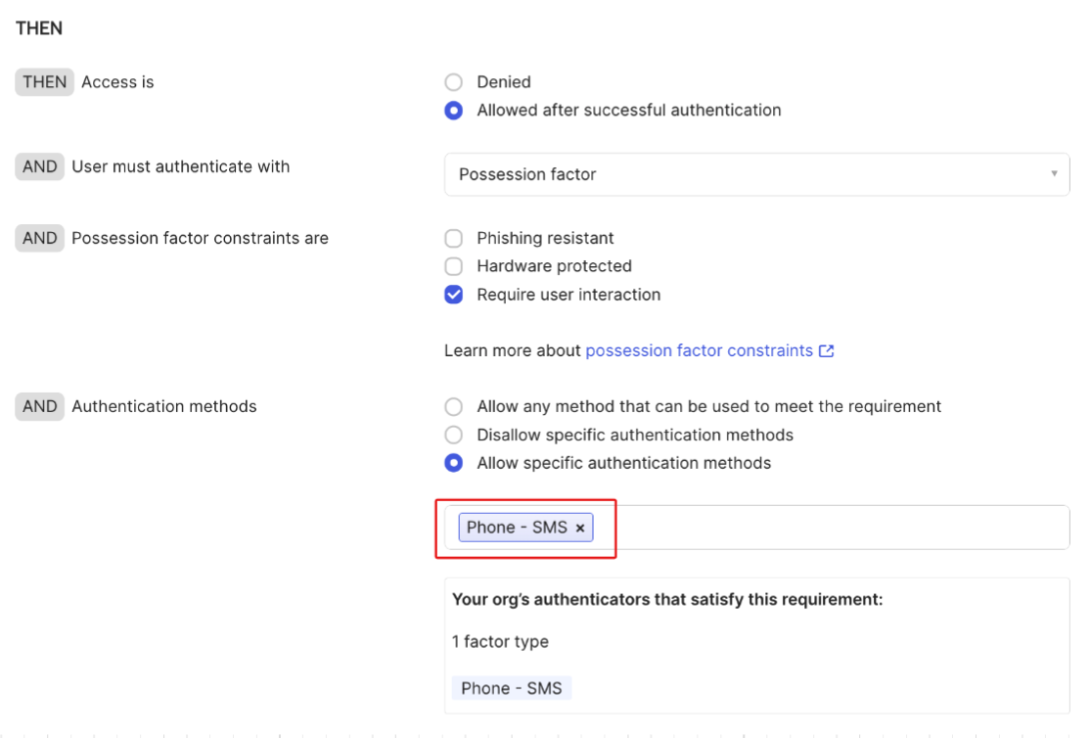The width and height of the screenshot is (1090, 738).
Task: Select the Denied access radio button
Action: (x=453, y=82)
